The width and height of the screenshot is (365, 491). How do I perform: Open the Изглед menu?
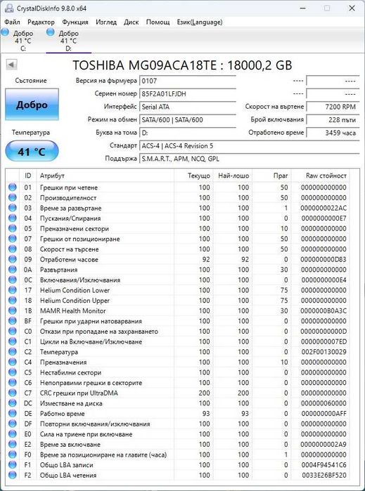coord(106,22)
